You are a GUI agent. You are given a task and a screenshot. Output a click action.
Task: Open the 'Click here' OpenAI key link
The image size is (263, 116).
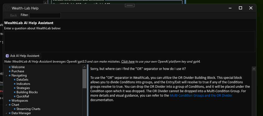128,62
